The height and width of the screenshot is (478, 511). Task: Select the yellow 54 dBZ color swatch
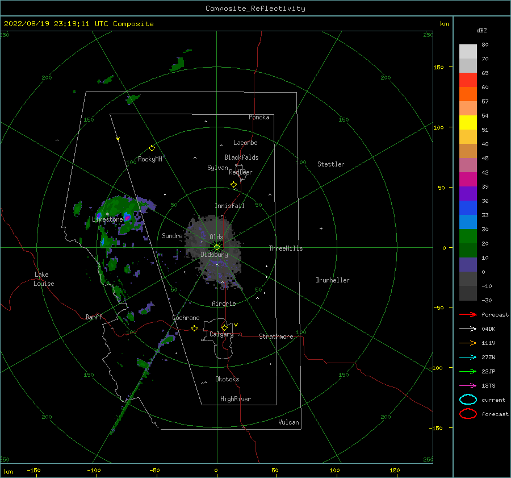pos(468,122)
